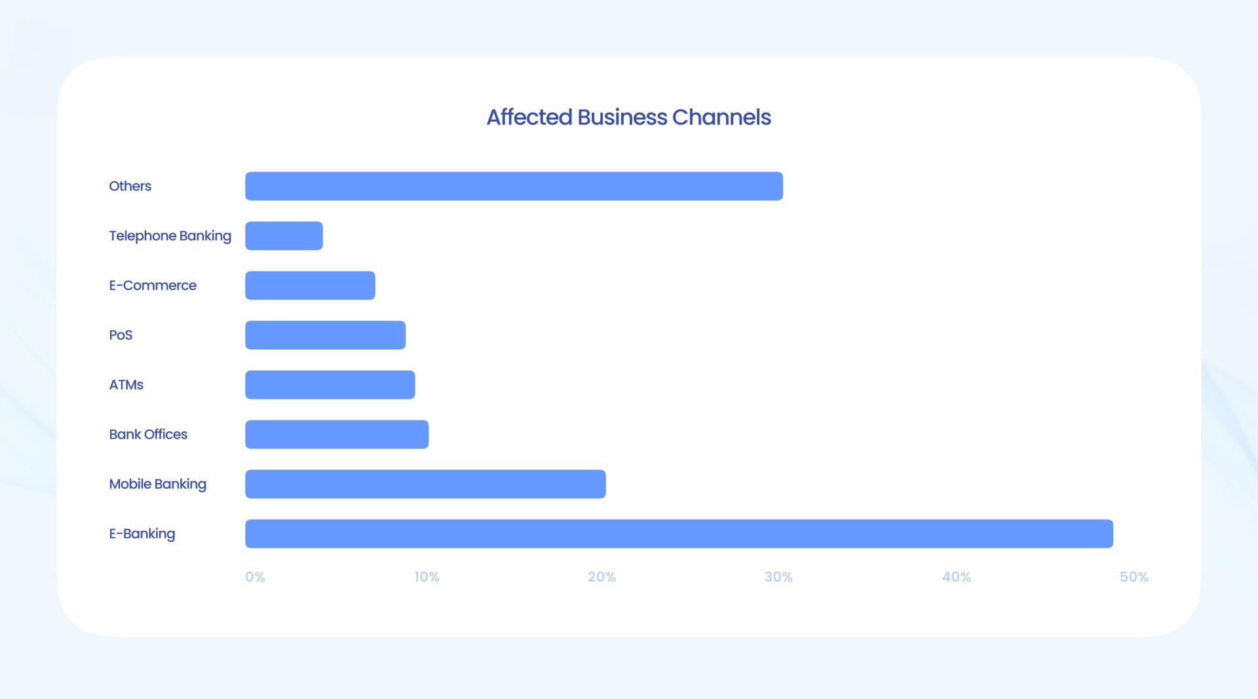
Task: Click the ATMs category label
Action: 126,385
